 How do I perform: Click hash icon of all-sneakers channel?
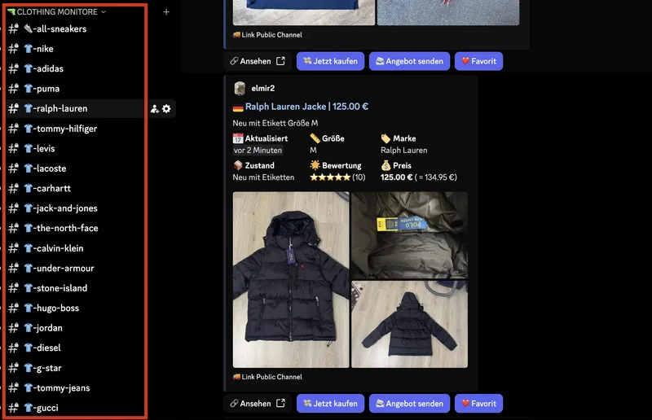click(14, 28)
